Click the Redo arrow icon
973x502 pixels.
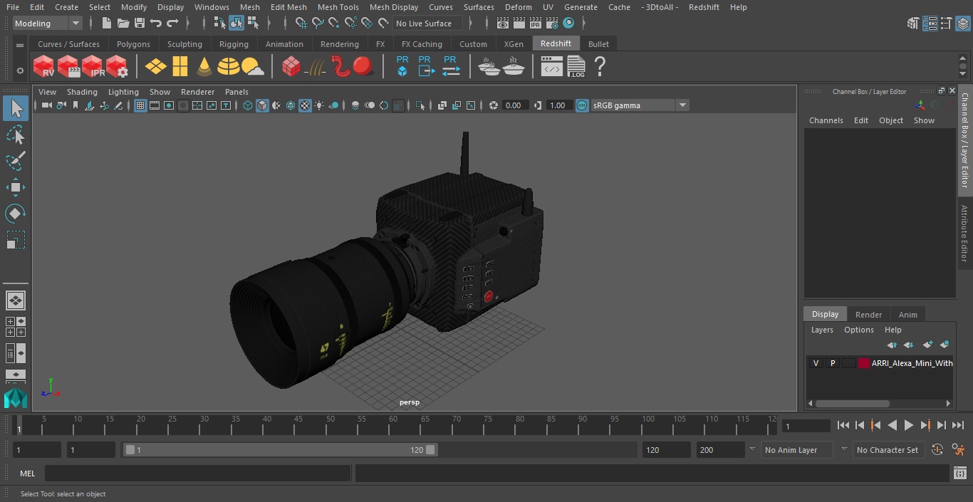(172, 23)
